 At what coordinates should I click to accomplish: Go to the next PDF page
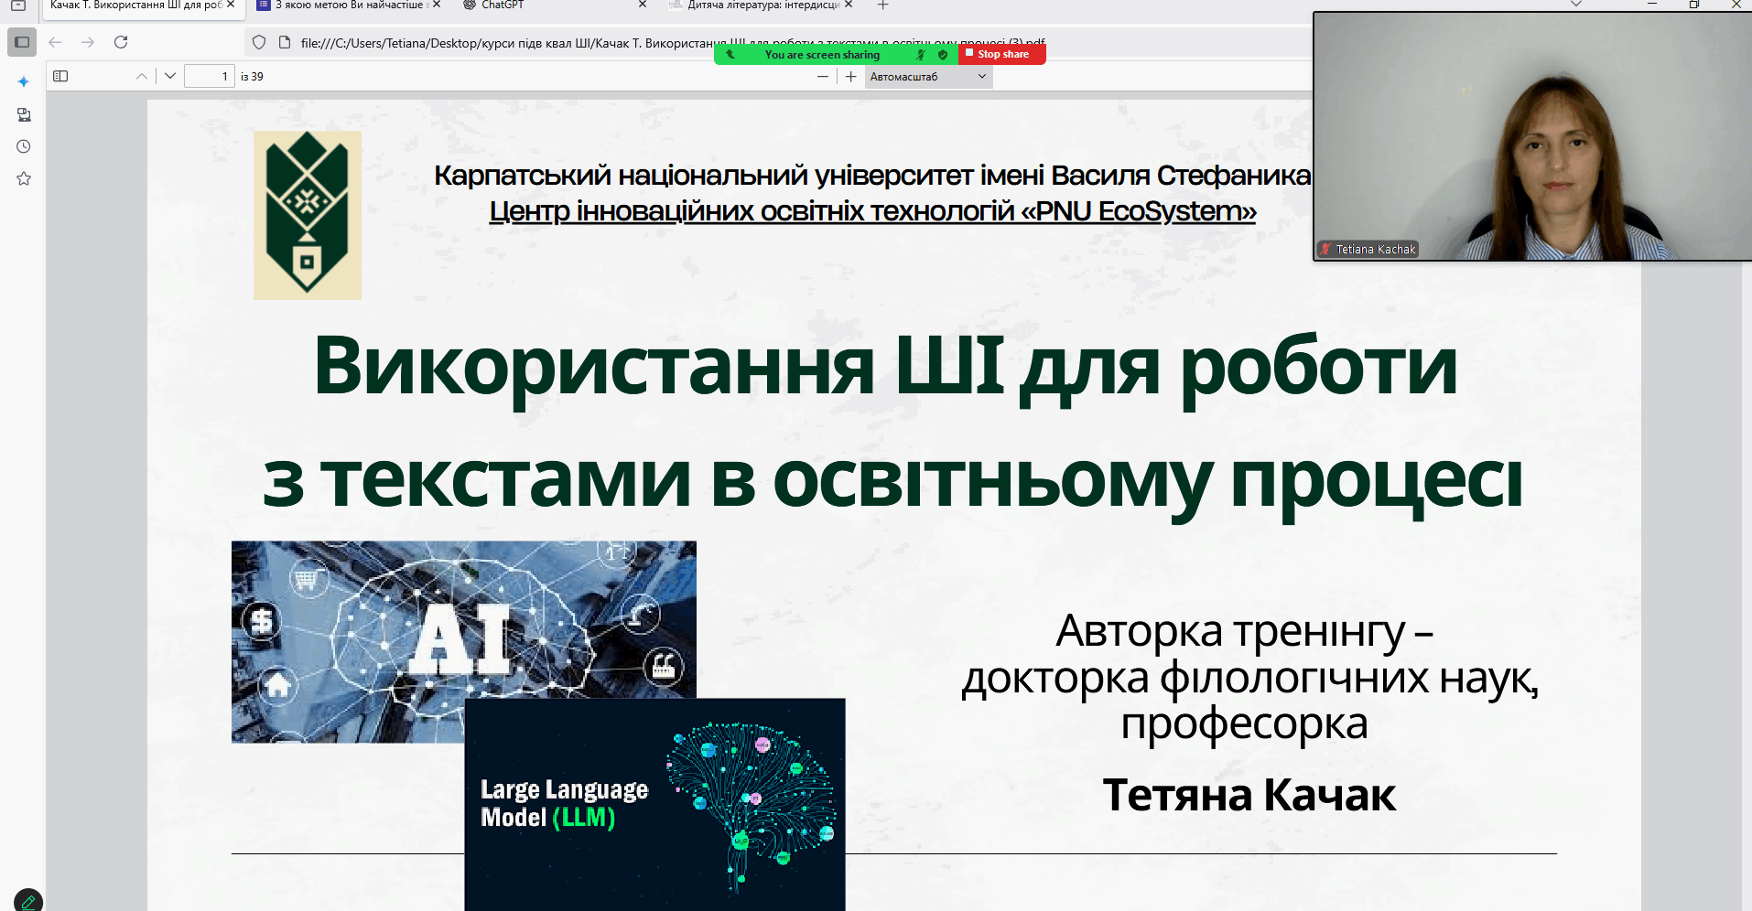pyautogui.click(x=170, y=76)
